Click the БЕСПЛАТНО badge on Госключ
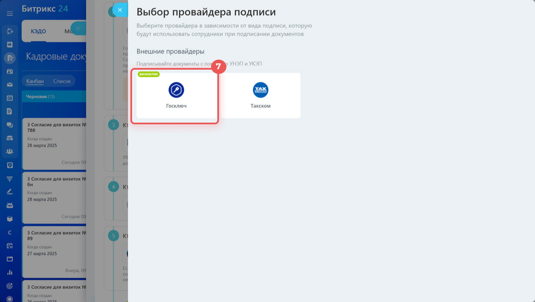The height and width of the screenshot is (302, 535). pos(148,74)
